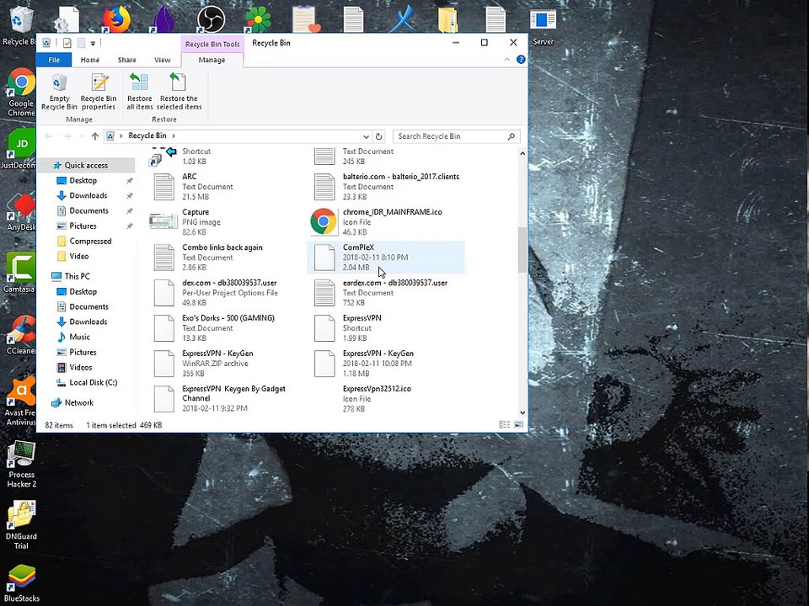Image resolution: width=809 pixels, height=606 pixels.
Task: Go up one folder level
Action: point(95,136)
